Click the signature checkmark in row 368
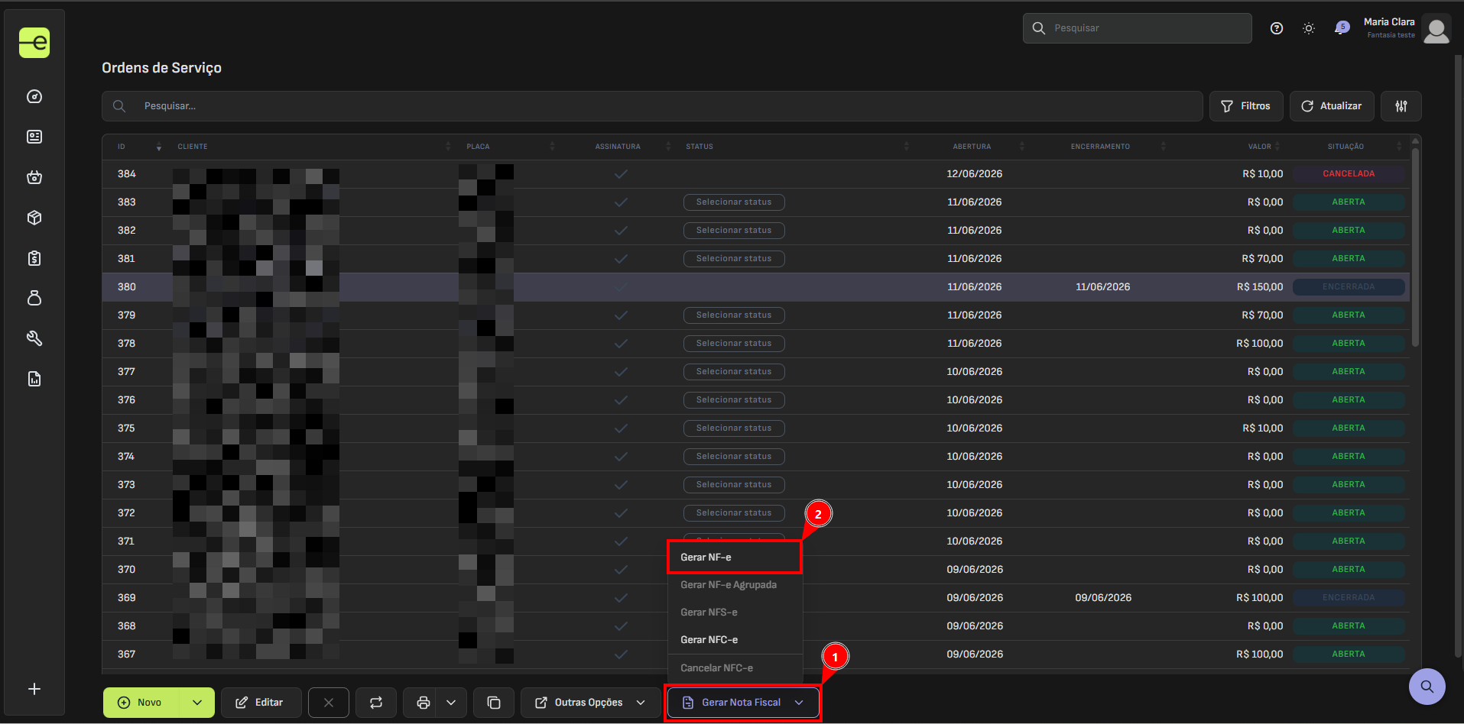The width and height of the screenshot is (1464, 724). click(621, 626)
